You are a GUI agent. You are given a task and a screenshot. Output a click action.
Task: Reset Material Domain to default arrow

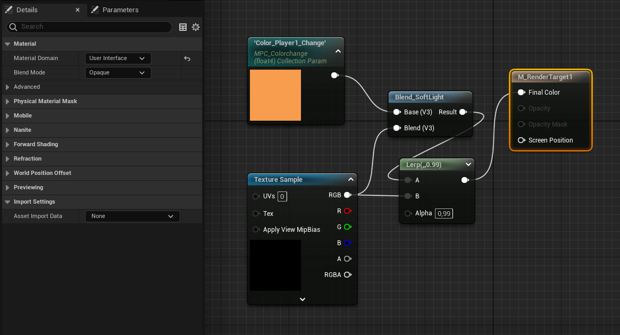tap(187, 58)
